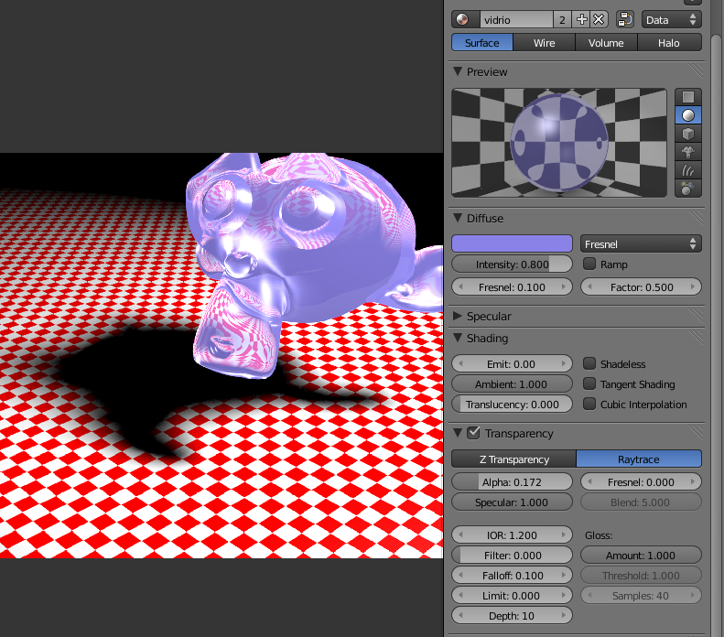
Task: Click the material user count 2
Action: pyautogui.click(x=562, y=20)
